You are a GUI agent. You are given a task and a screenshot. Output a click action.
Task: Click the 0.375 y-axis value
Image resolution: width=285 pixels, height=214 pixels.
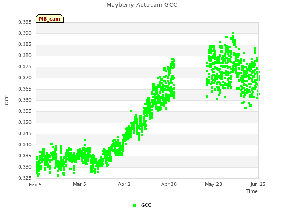[x=25, y=67]
